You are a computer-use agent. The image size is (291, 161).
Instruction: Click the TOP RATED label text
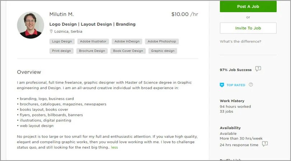pyautogui.click(x=236, y=85)
